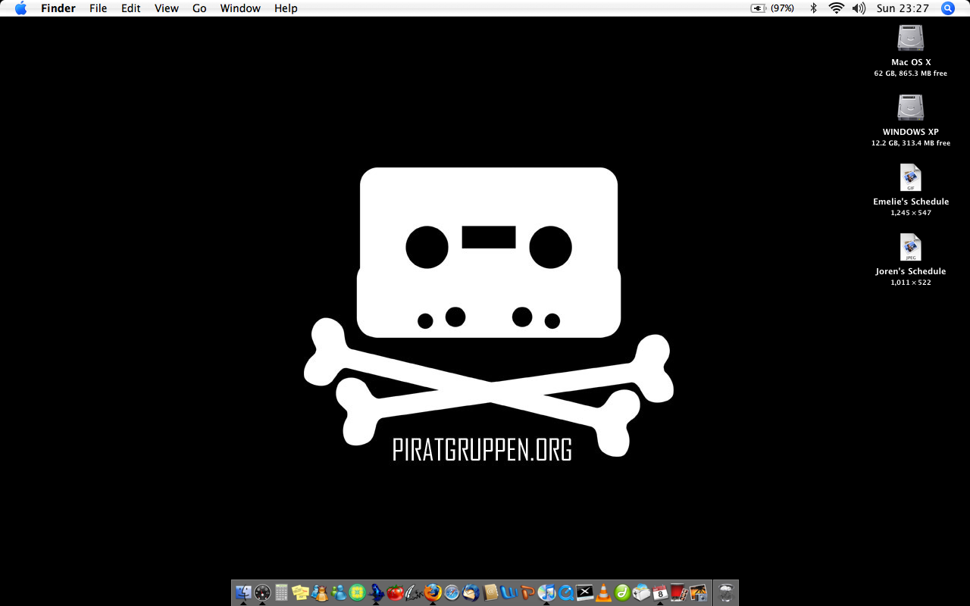970x606 pixels.
Task: Open the red tomato app icon
Action: pos(395,592)
